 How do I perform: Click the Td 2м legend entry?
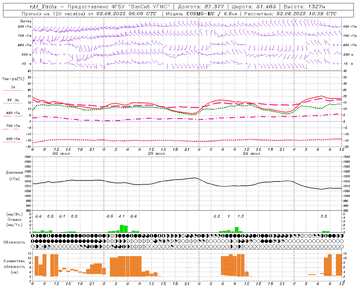pos(13,100)
